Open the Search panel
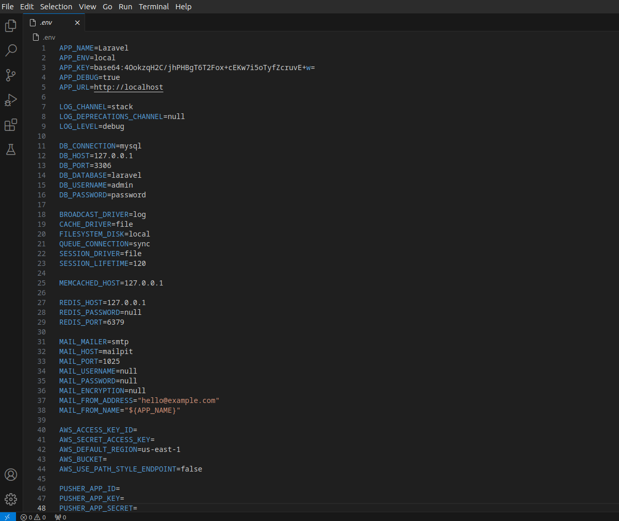This screenshot has height=521, width=619. [10, 50]
